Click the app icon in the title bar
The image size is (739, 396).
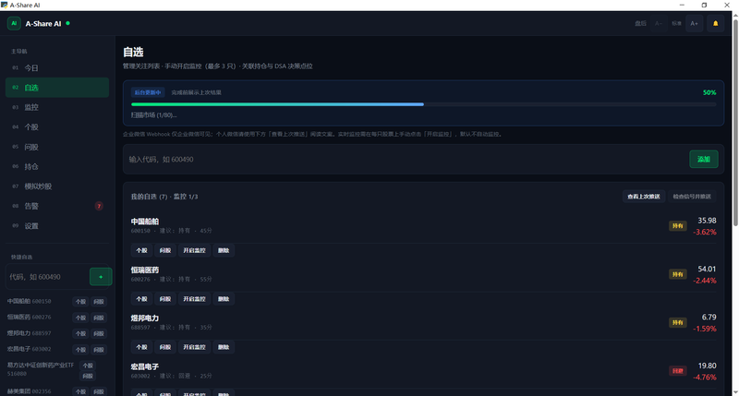coord(5,5)
